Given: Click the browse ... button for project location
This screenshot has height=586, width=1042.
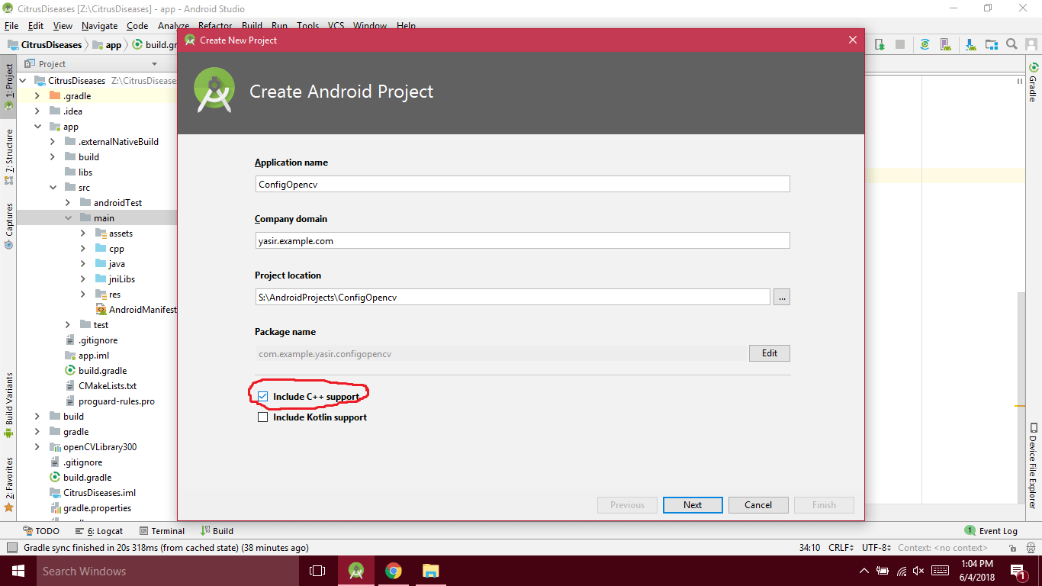Looking at the screenshot, I should (782, 297).
